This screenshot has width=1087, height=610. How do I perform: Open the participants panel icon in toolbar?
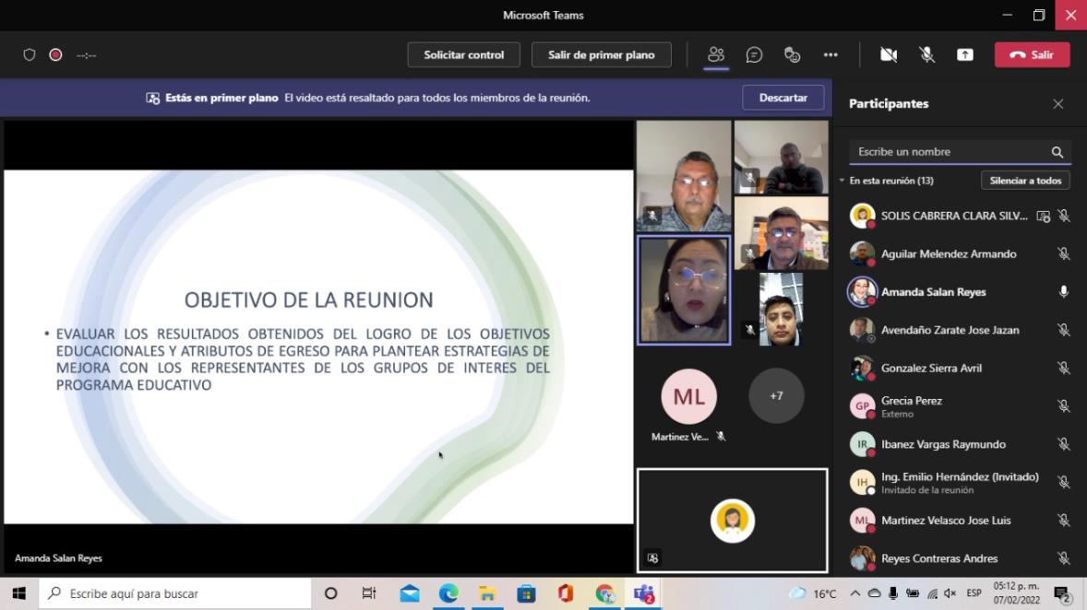(716, 54)
